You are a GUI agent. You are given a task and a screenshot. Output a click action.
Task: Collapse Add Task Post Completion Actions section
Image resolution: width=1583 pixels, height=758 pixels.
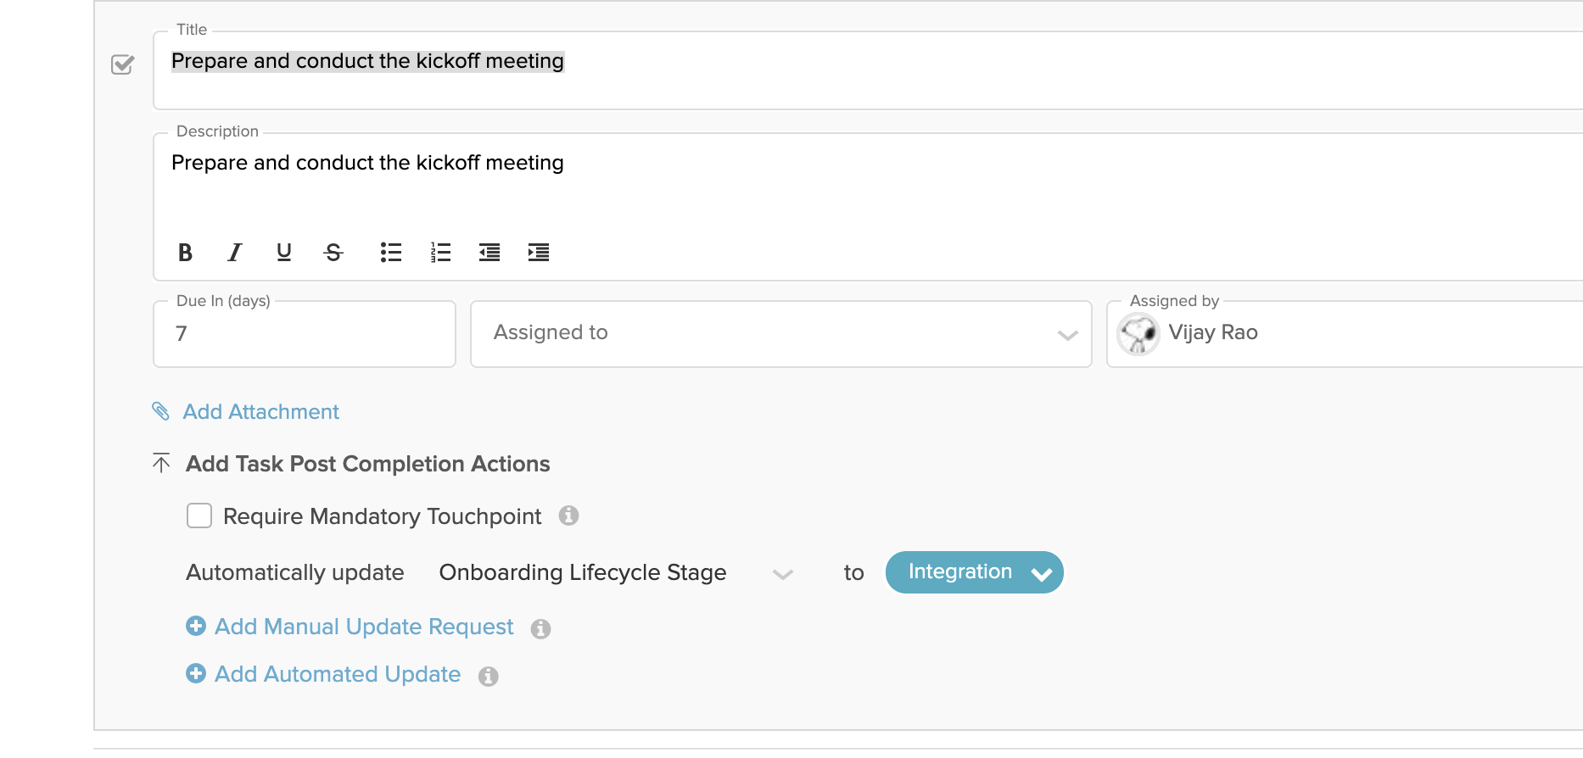[161, 463]
